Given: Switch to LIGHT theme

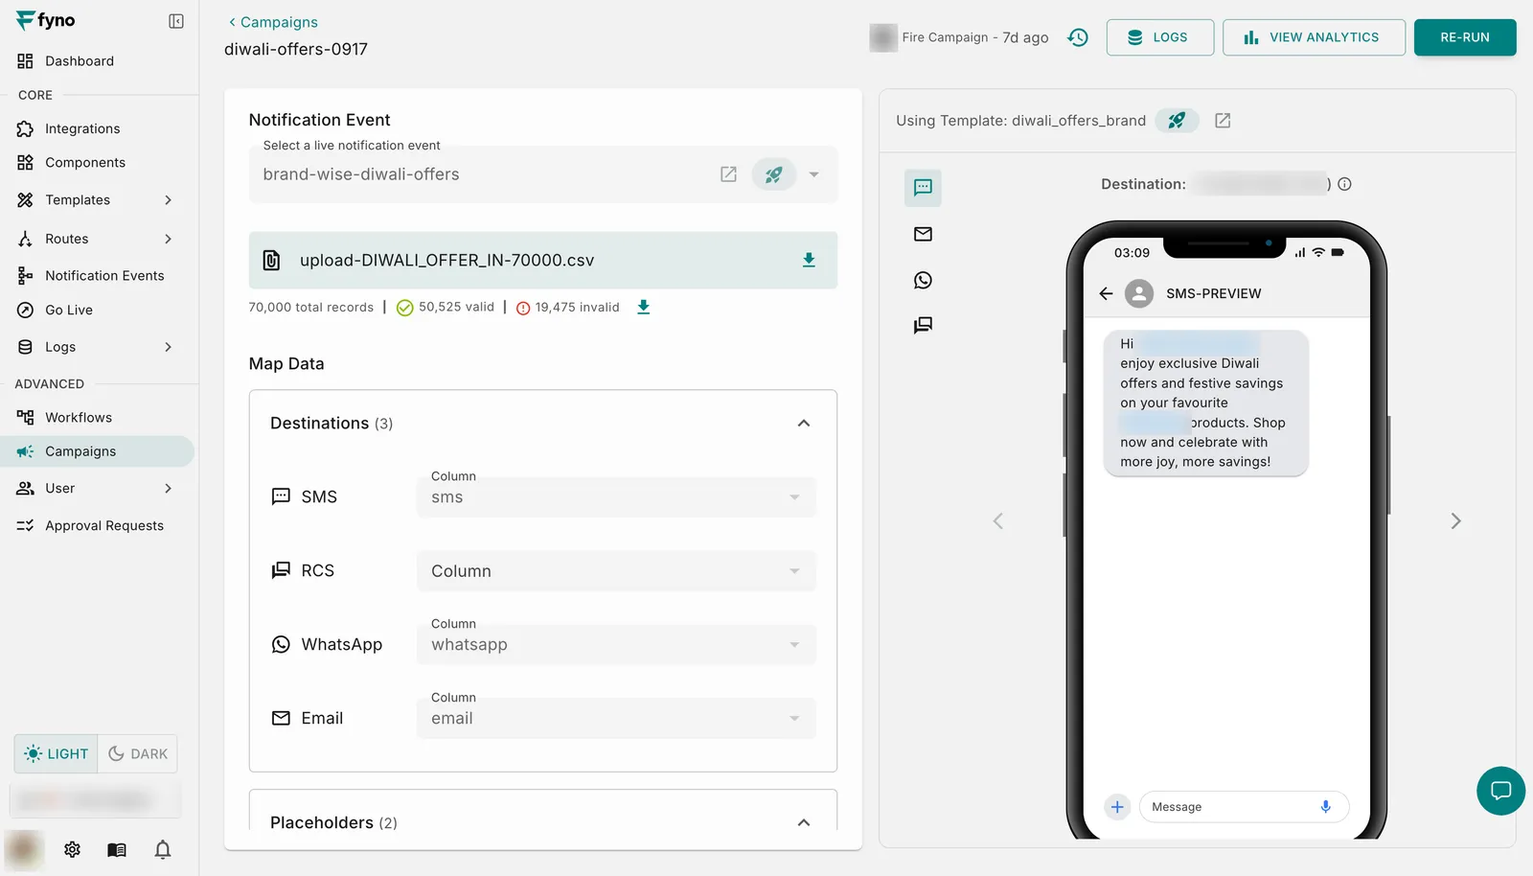Looking at the screenshot, I should point(56,754).
